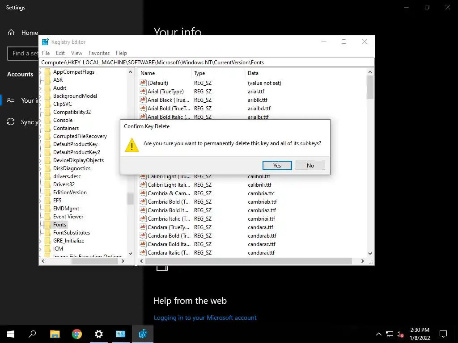
Task: Select the FontSubstitutes folder icon
Action: (x=47, y=232)
